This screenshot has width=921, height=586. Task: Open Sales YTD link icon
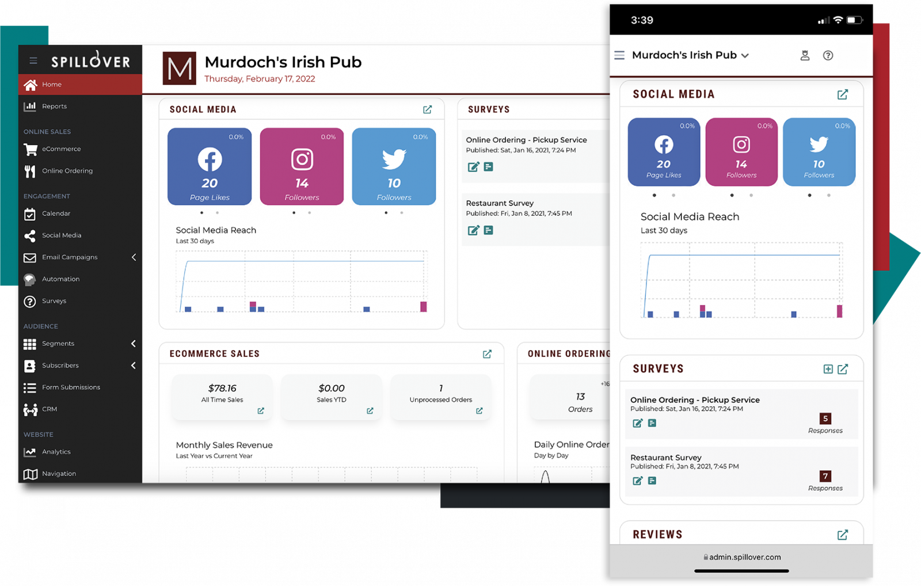tap(370, 411)
